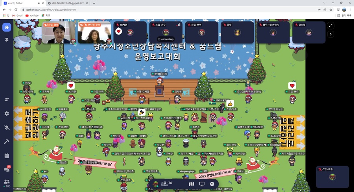Select the 스탭-은주 connecting tile
Image resolution: width=354 pixels, height=192 pixels.
coord(166,33)
